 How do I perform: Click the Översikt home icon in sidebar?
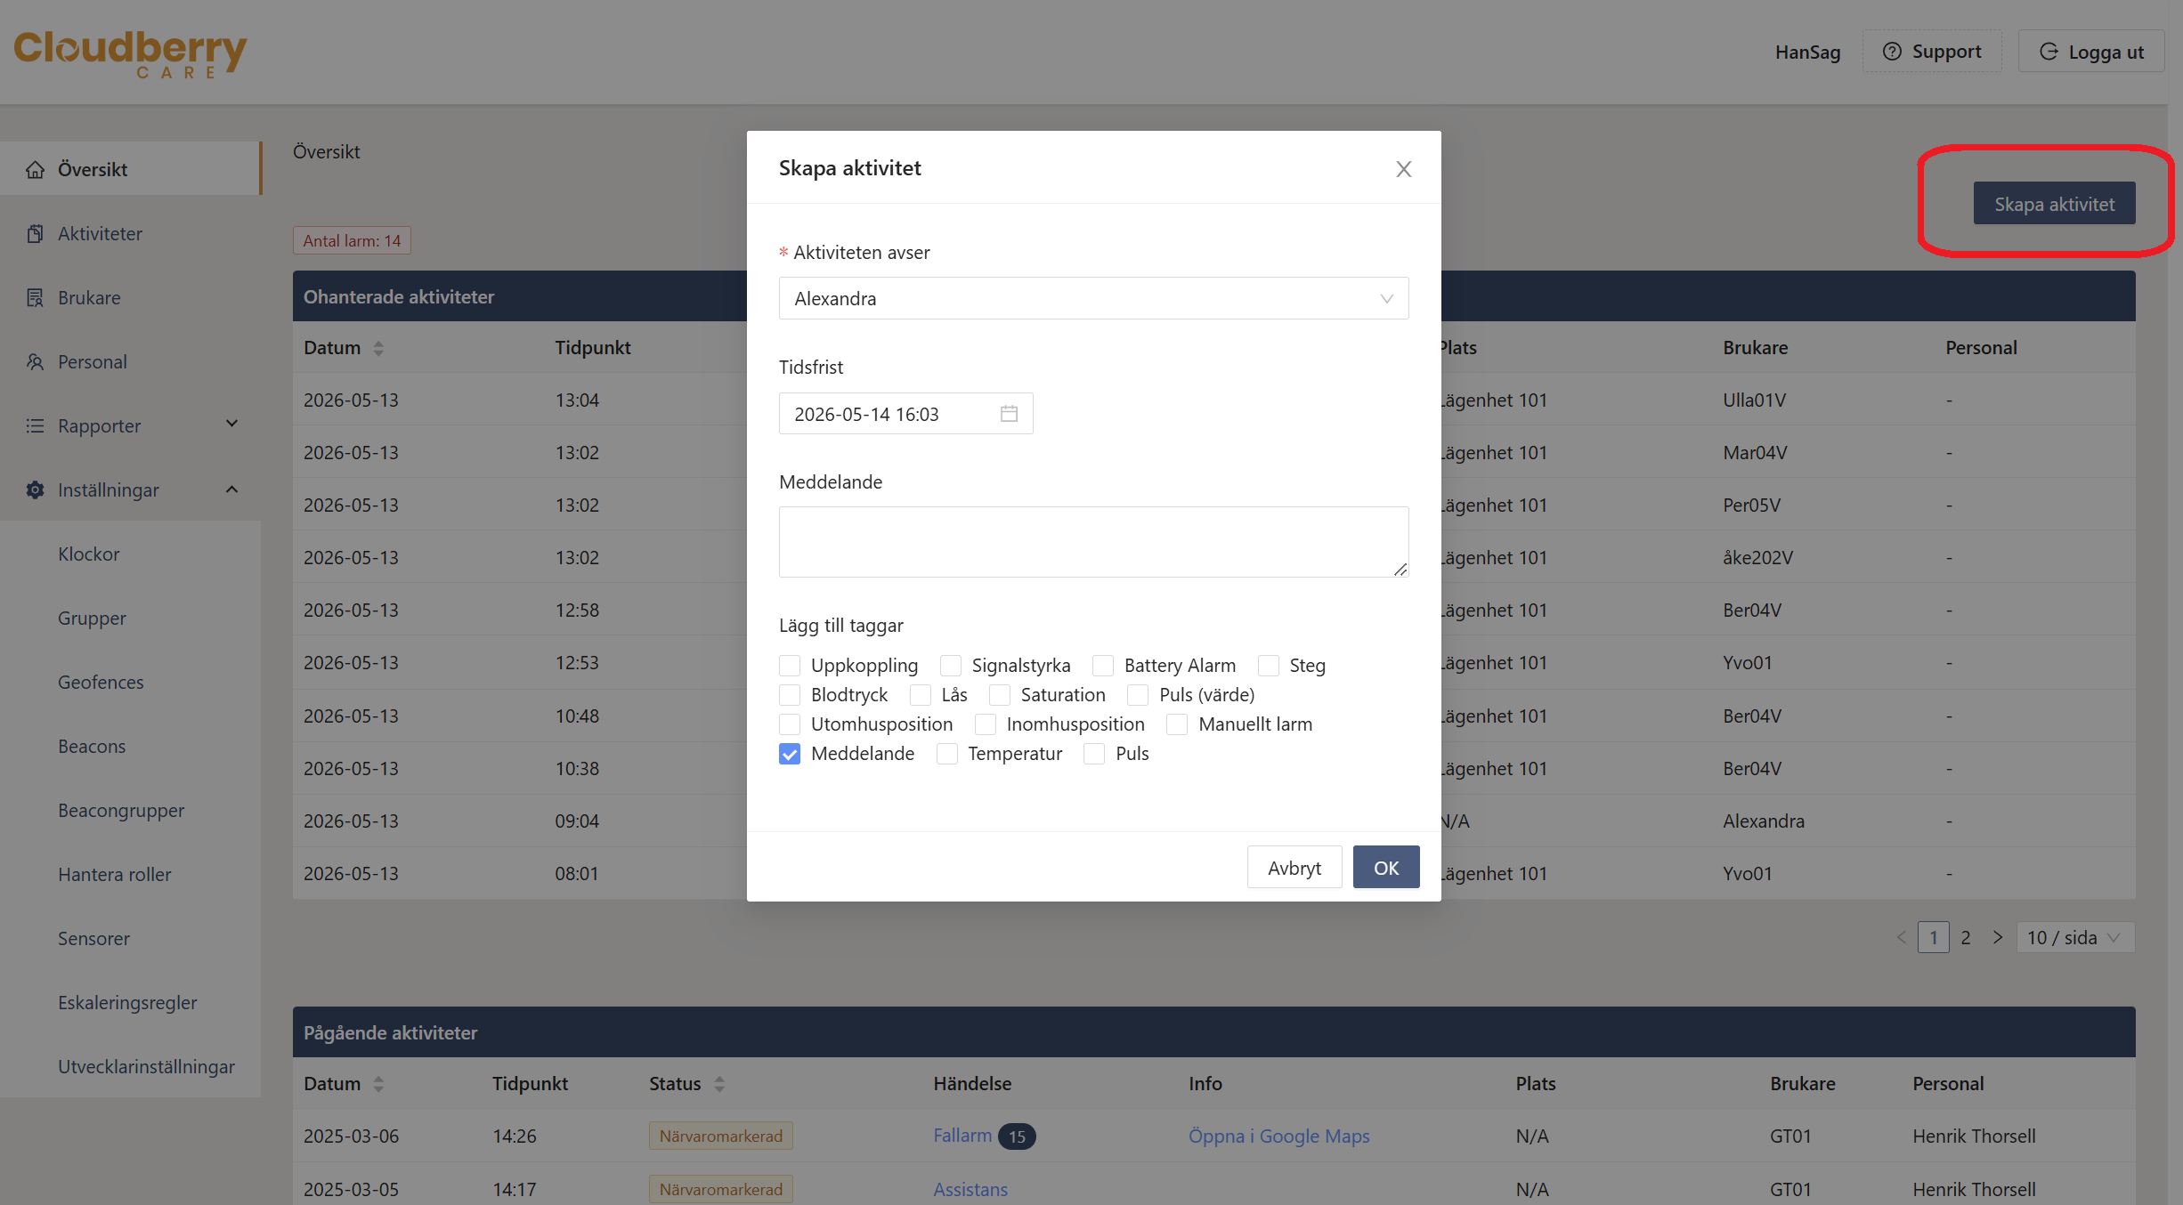(x=35, y=169)
